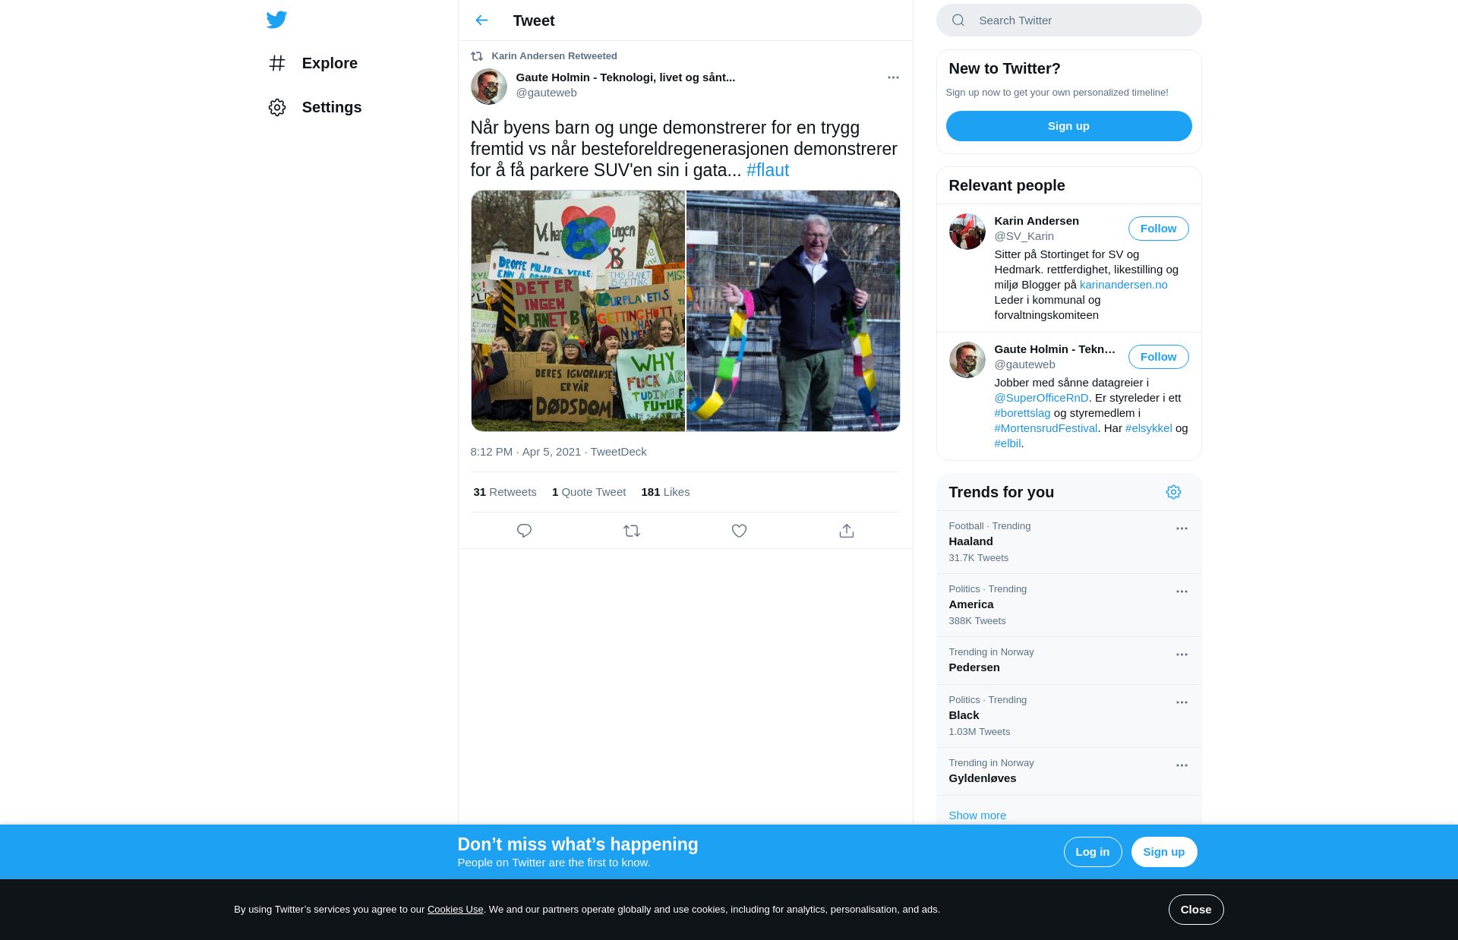Image resolution: width=1458 pixels, height=940 pixels.
Task: Follow Gaute Holmin in Relevant people
Action: (x=1158, y=357)
